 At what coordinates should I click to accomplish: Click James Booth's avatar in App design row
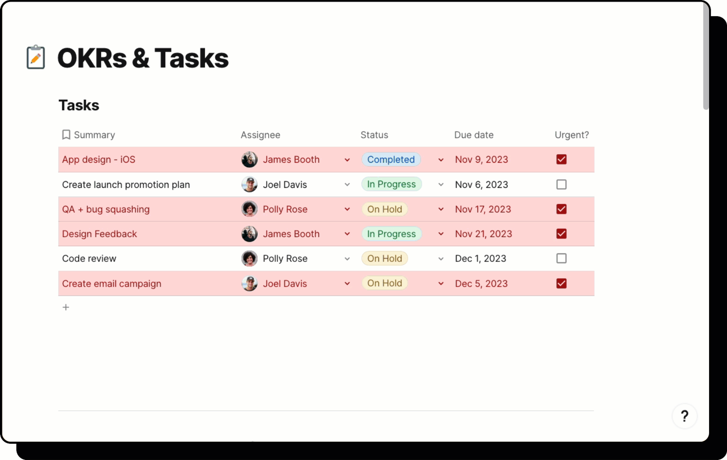click(x=249, y=160)
